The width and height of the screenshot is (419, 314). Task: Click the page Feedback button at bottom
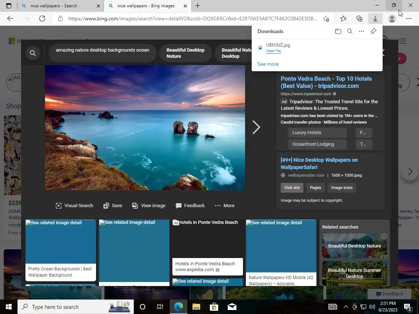tap(389, 294)
